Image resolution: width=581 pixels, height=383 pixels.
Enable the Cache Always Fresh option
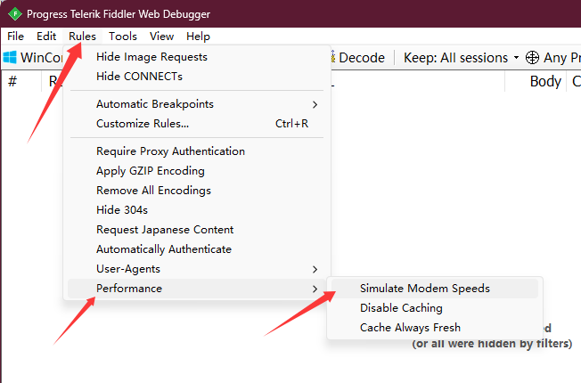click(434, 328)
